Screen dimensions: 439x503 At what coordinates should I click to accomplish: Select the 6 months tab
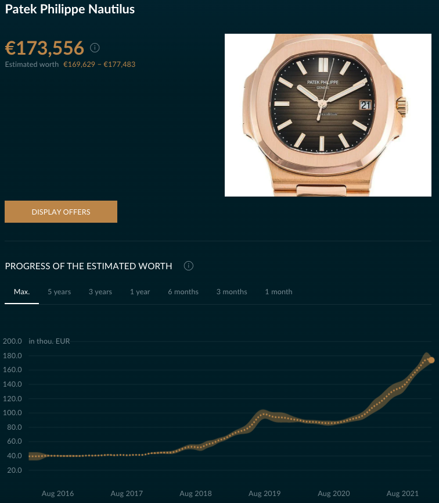tap(183, 292)
